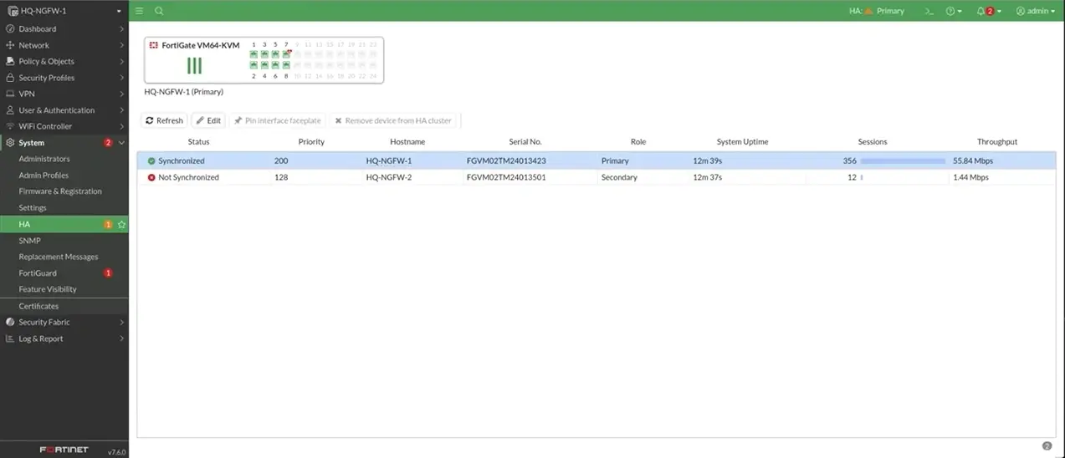Screen dimensions: 1065x458
Task: Click the Log & Report chart icon
Action: [x=10, y=338]
